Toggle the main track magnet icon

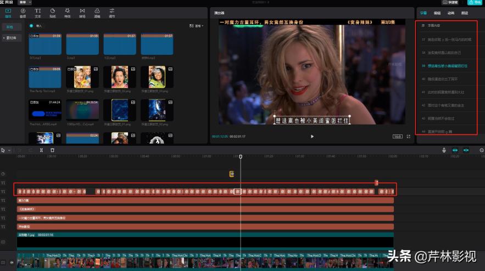click(x=455, y=150)
